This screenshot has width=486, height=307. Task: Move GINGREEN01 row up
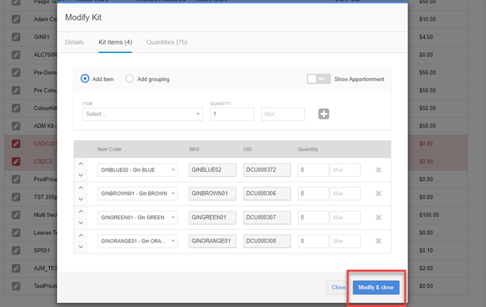coord(81,211)
